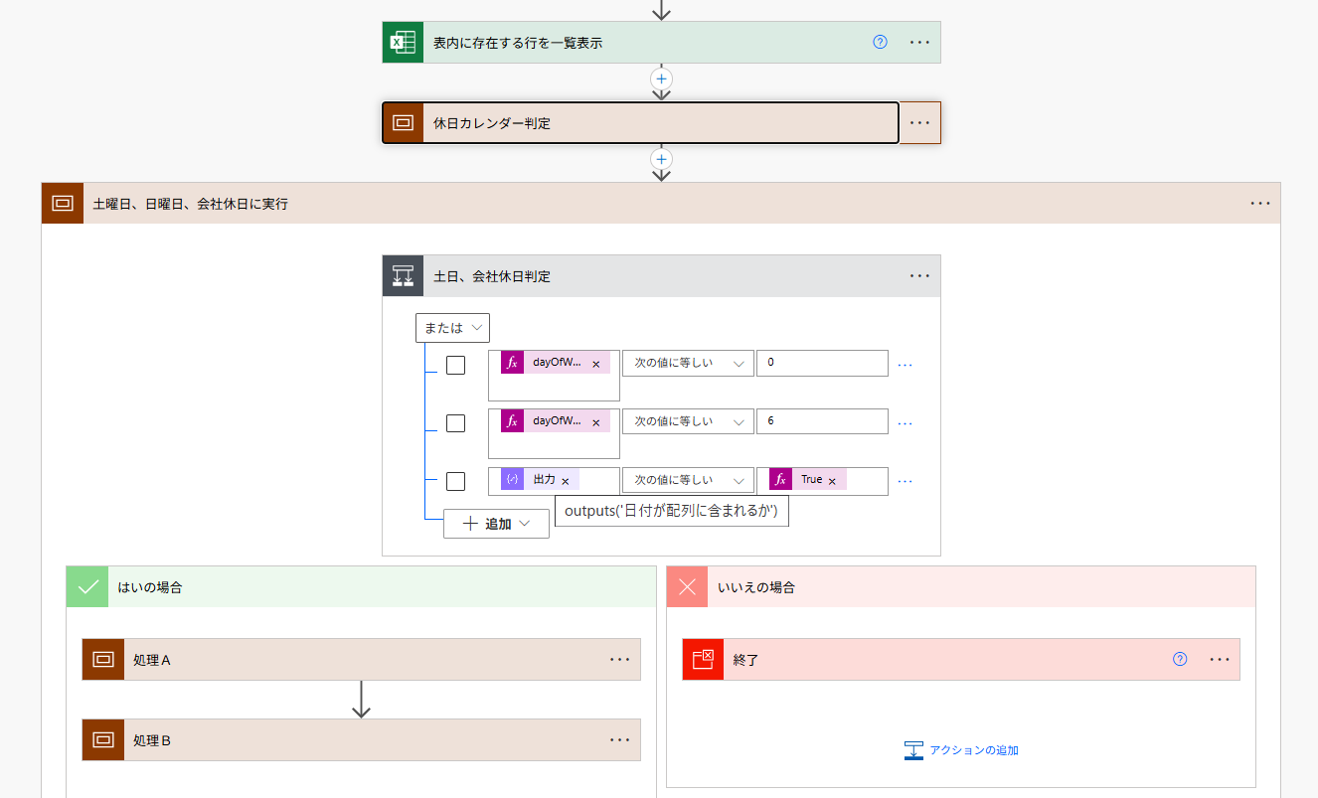Check the 出力 equals True condition row
This screenshot has height=798, width=1318.
[x=455, y=481]
